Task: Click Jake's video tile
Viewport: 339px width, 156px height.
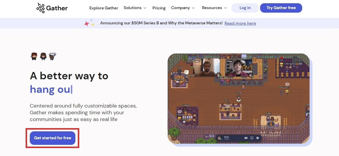Action: pyautogui.click(x=206, y=67)
